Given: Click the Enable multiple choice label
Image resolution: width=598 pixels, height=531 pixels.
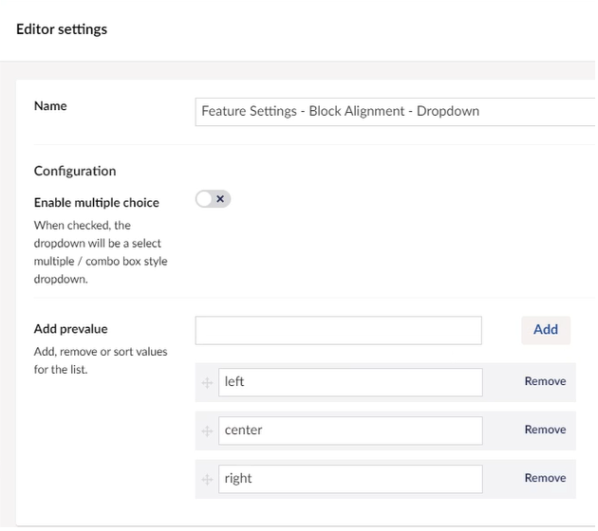Looking at the screenshot, I should (x=96, y=203).
